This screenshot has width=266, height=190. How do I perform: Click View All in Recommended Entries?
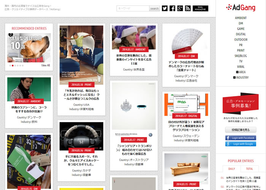point(46,65)
